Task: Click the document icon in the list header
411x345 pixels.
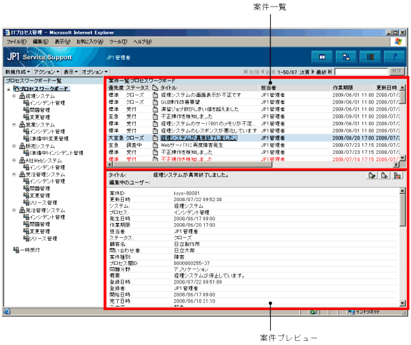Action: [155, 88]
